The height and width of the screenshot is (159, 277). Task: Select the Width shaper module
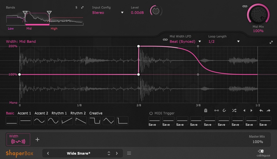coord(18,140)
